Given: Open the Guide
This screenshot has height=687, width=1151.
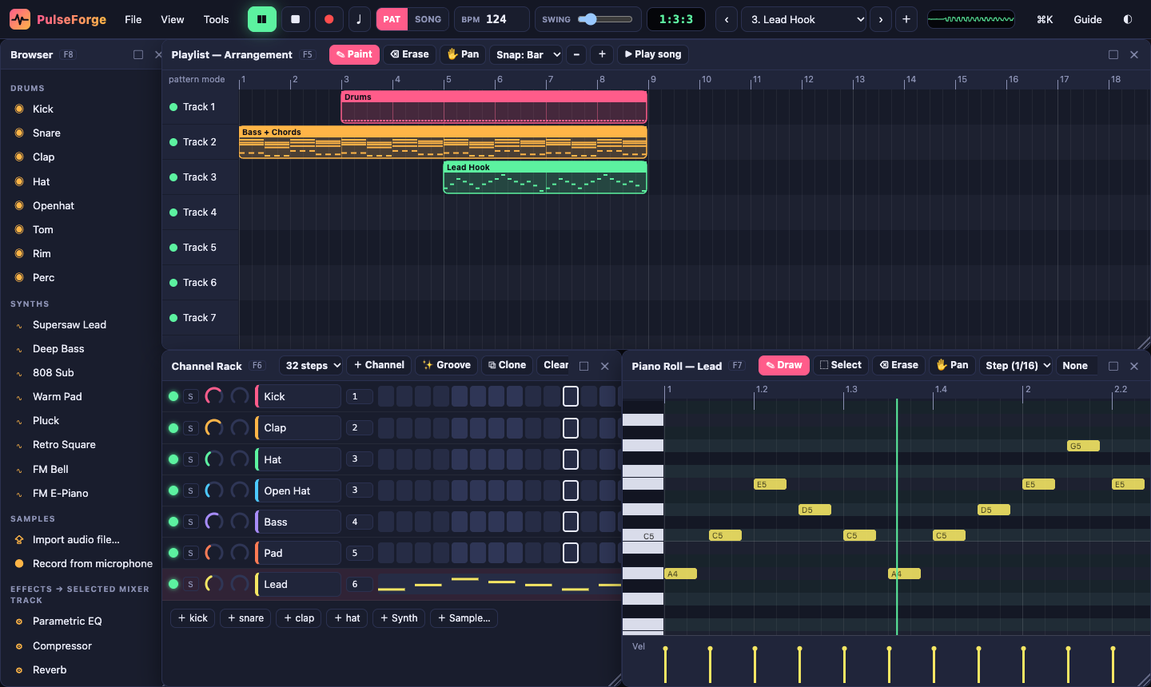Looking at the screenshot, I should (1088, 19).
